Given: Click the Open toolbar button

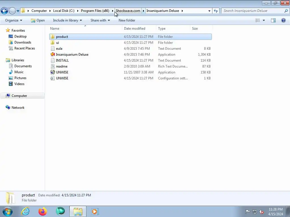Looking at the screenshot, I should (x=38, y=20).
